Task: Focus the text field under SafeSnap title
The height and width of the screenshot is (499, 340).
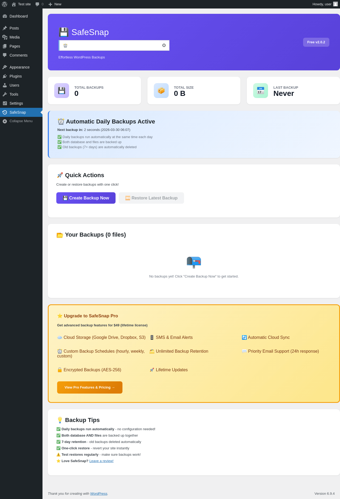Action: coord(114,45)
